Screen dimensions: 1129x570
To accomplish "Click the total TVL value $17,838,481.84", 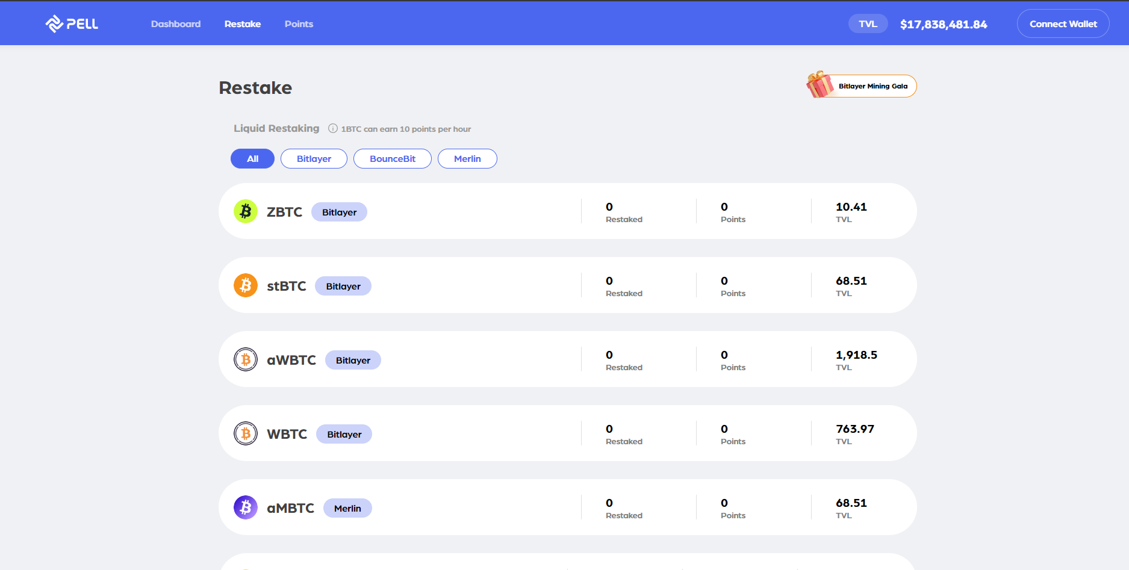I will point(944,25).
